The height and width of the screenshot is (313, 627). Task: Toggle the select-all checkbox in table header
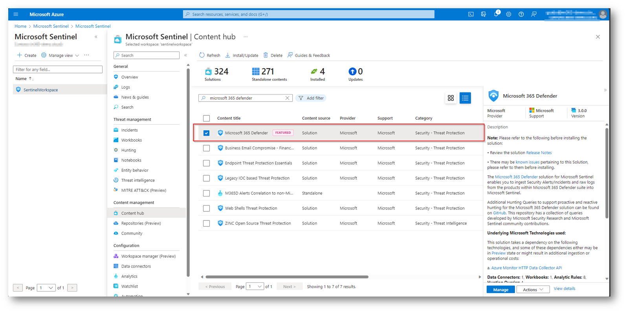(x=206, y=118)
